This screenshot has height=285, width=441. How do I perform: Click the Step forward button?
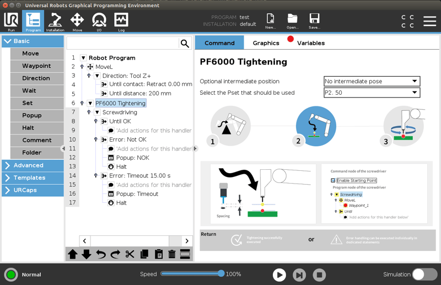coord(299,275)
